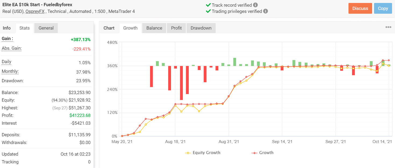This screenshot has width=395, height=168.
Task: Click the orange Discuss button
Action: tap(360, 8)
